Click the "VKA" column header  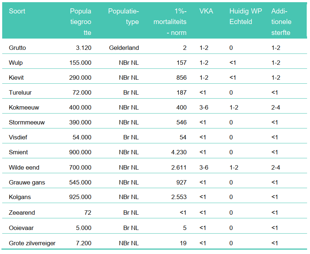click(x=206, y=11)
